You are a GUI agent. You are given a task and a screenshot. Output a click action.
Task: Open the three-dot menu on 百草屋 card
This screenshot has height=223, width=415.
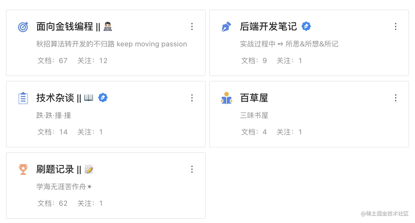click(x=396, y=98)
